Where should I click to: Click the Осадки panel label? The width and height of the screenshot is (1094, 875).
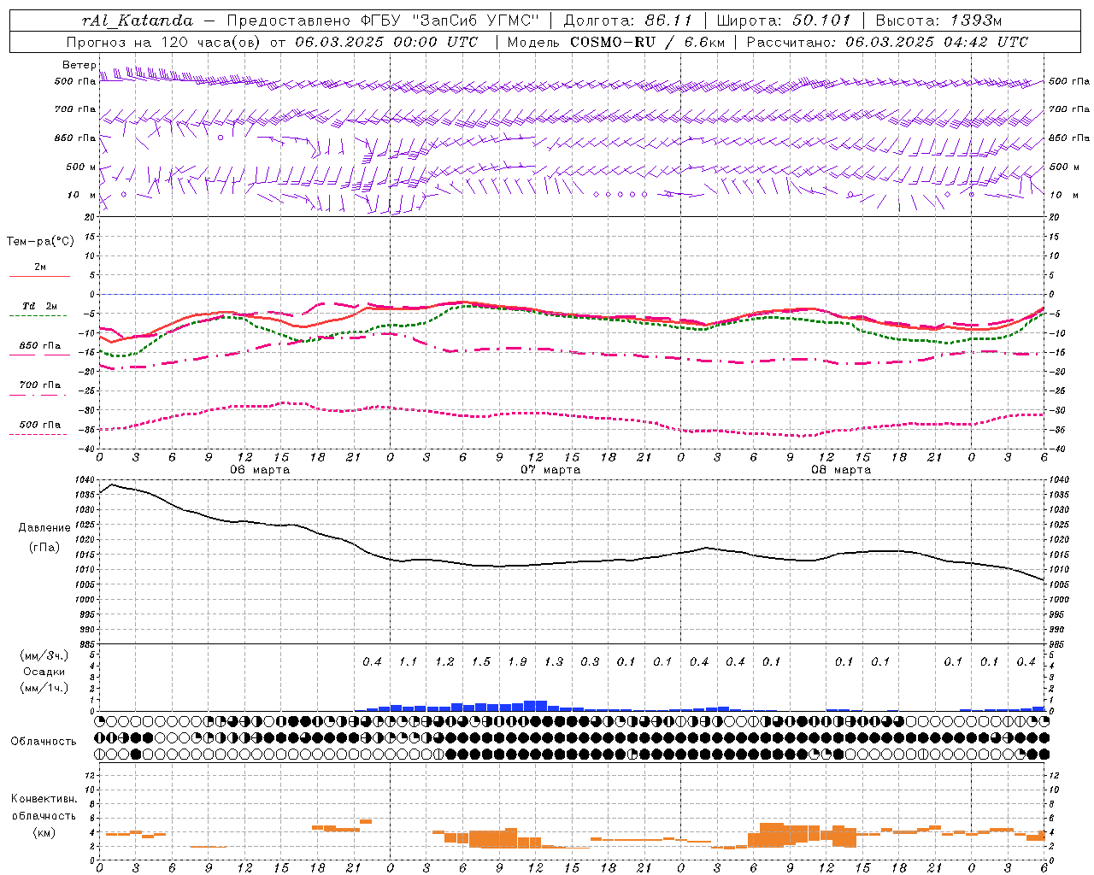point(44,672)
